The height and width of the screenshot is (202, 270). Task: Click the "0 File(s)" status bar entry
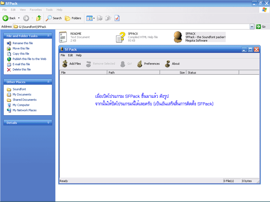[232, 181]
